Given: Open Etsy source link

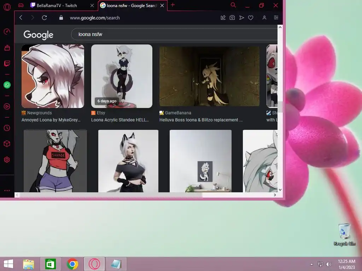Looking at the screenshot, I should 98,113.
